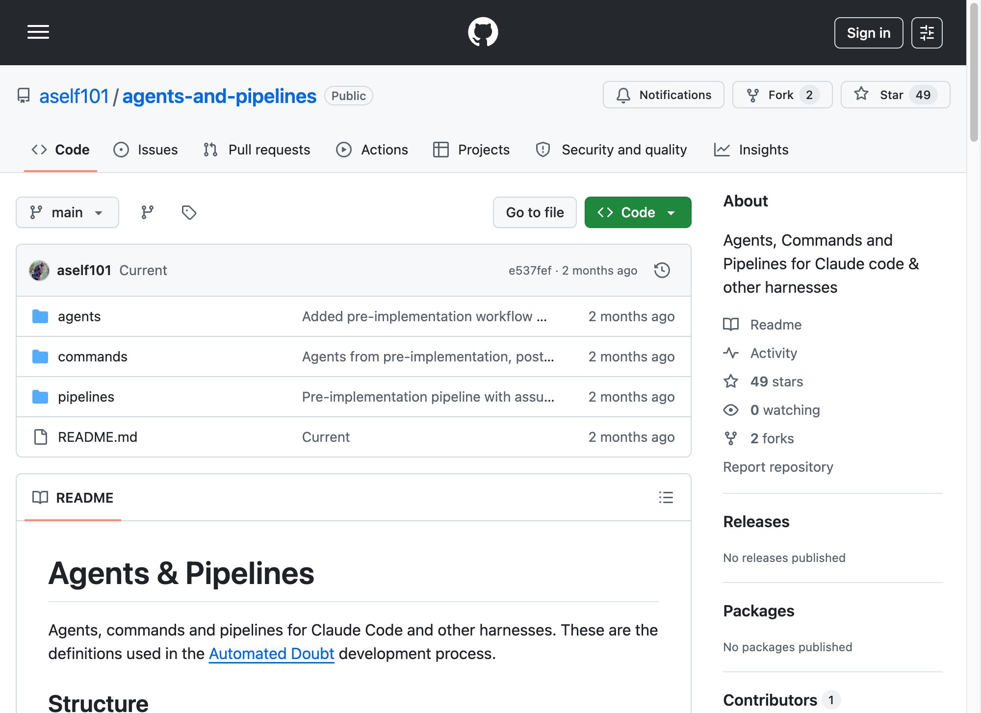
Task: Open Security and quality tab
Action: 611,150
